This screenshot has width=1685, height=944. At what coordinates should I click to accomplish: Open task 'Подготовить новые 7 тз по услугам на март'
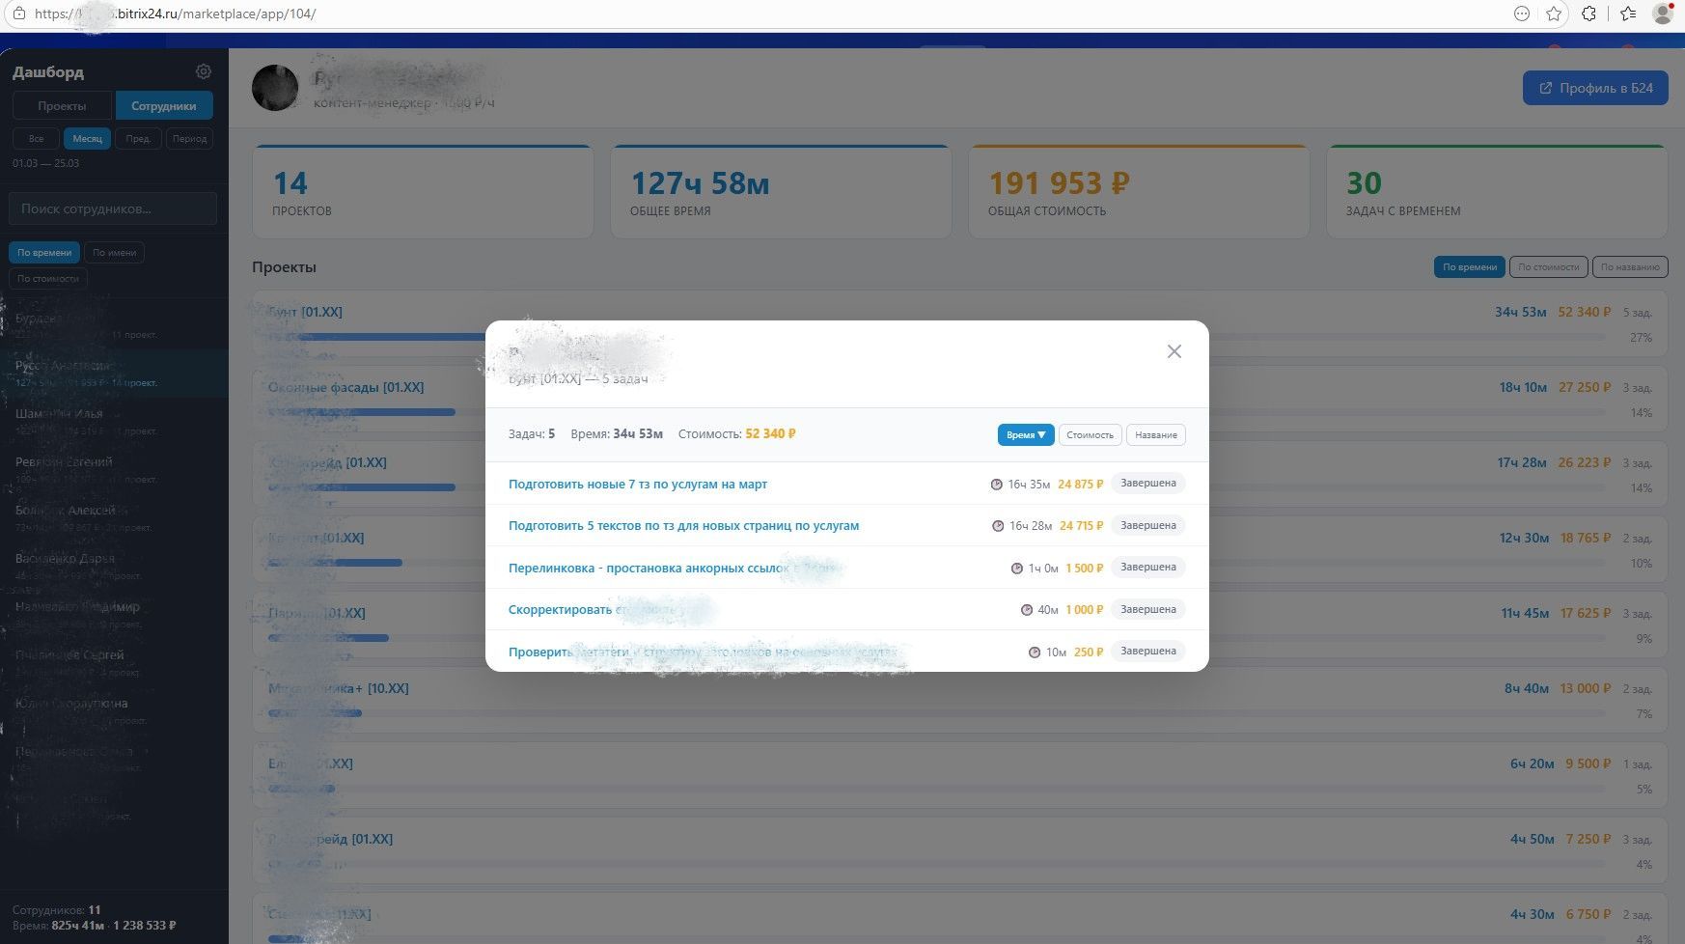pyautogui.click(x=637, y=485)
